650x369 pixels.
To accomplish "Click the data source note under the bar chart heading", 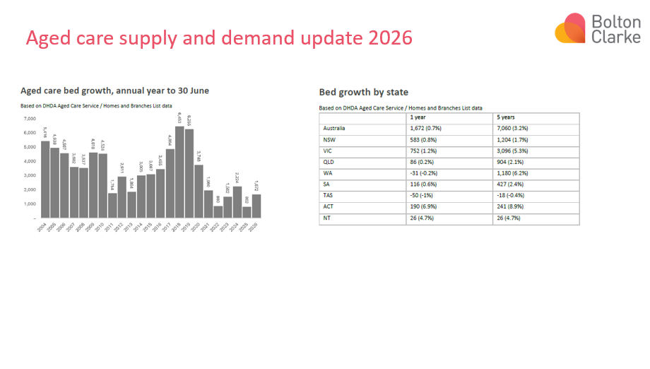I will click(x=96, y=106).
